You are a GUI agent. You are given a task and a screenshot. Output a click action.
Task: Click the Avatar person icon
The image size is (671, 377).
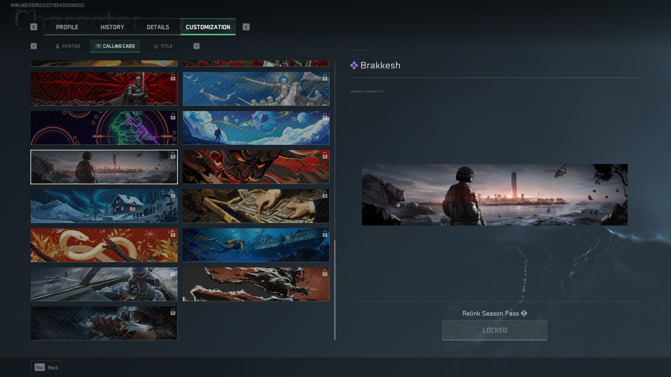pyautogui.click(x=57, y=46)
